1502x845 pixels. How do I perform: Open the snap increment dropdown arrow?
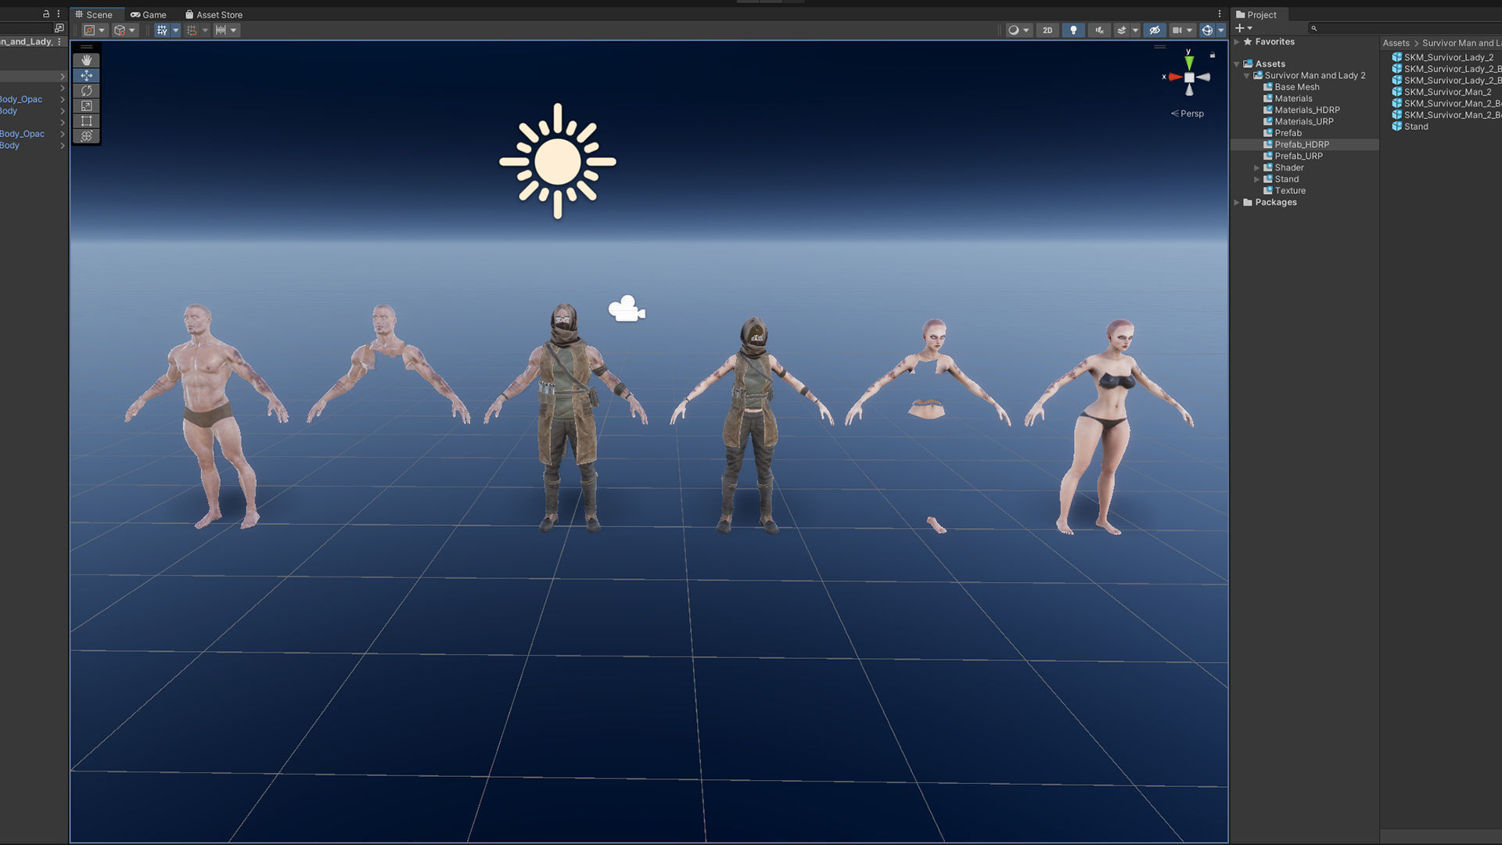233,31
